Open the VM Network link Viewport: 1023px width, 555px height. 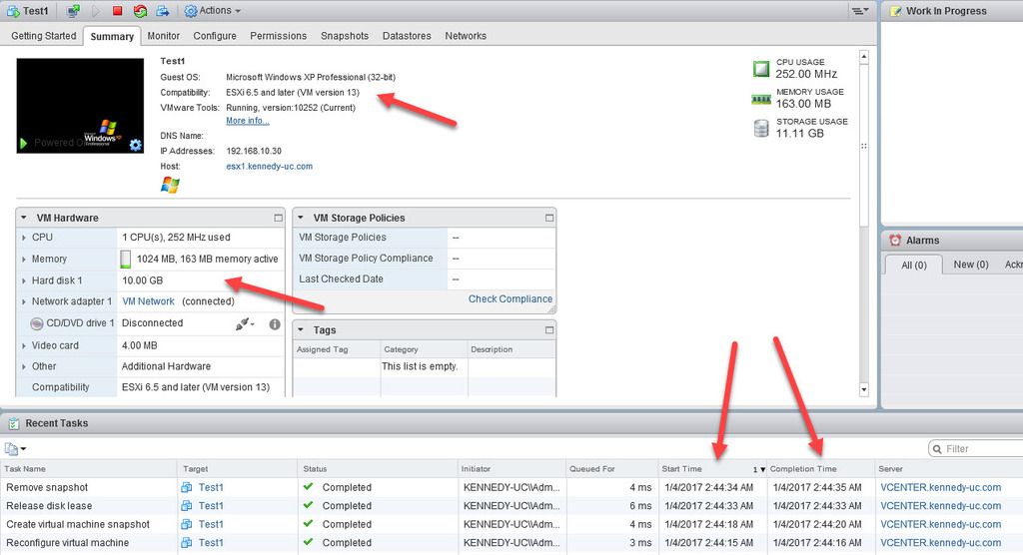click(148, 301)
